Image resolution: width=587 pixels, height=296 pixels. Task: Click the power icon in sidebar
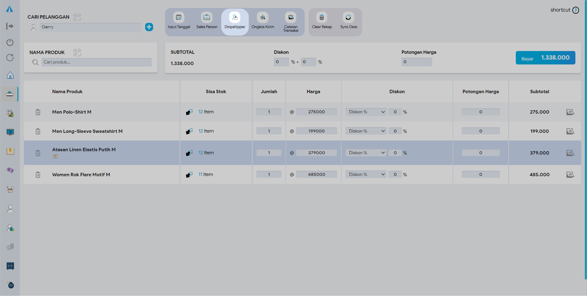coord(10,42)
